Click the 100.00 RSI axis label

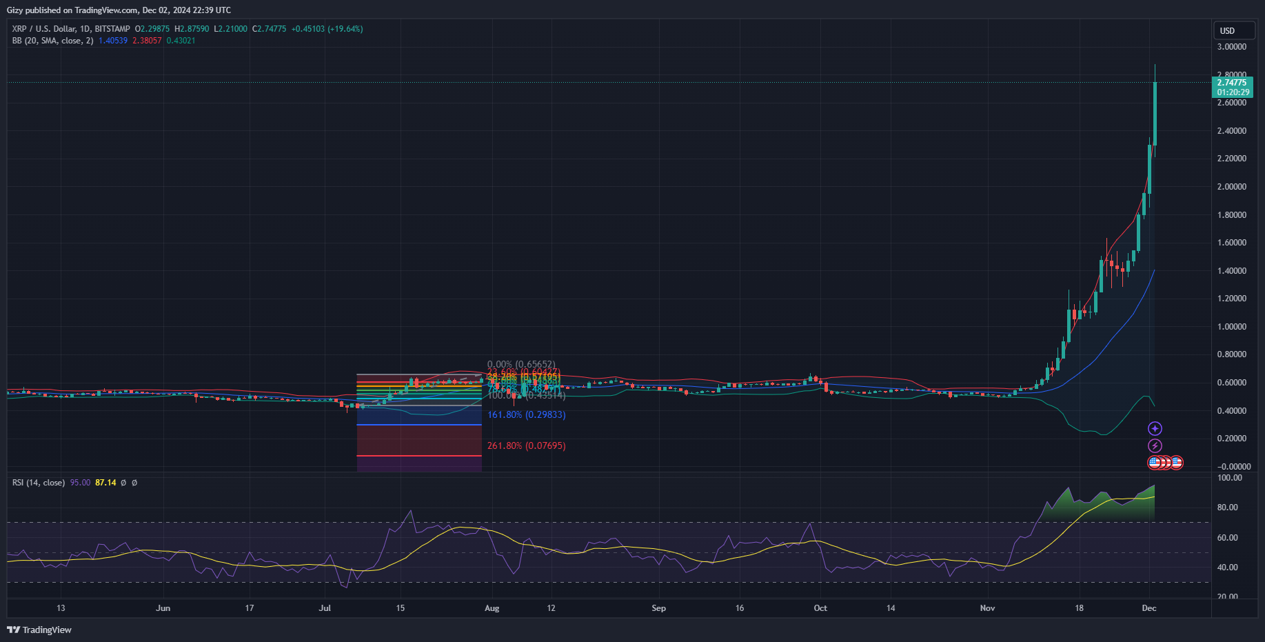pos(1230,478)
